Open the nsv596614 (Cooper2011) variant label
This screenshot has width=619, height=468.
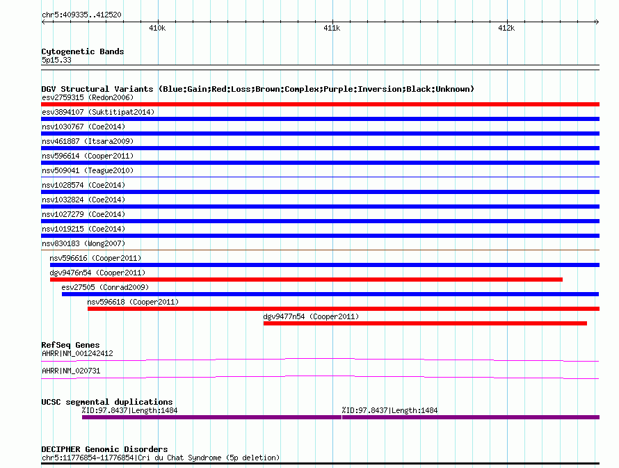tap(88, 156)
